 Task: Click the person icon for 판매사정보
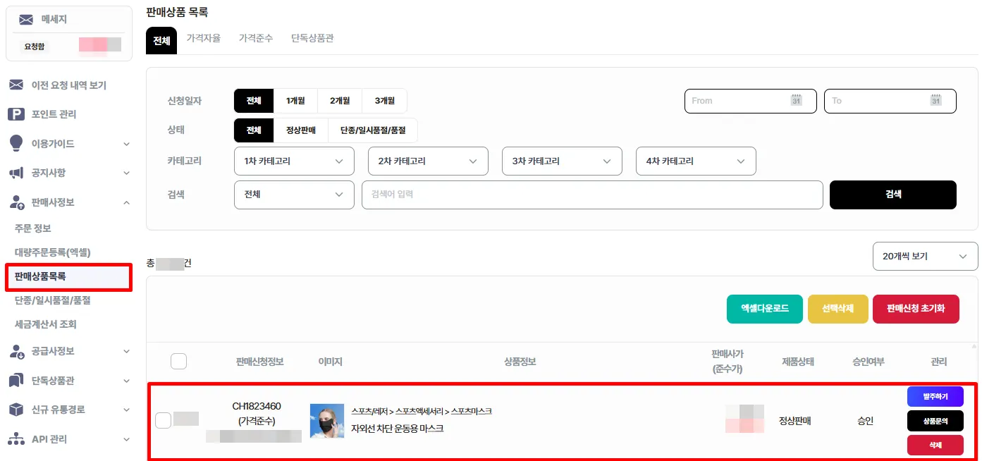coord(17,202)
